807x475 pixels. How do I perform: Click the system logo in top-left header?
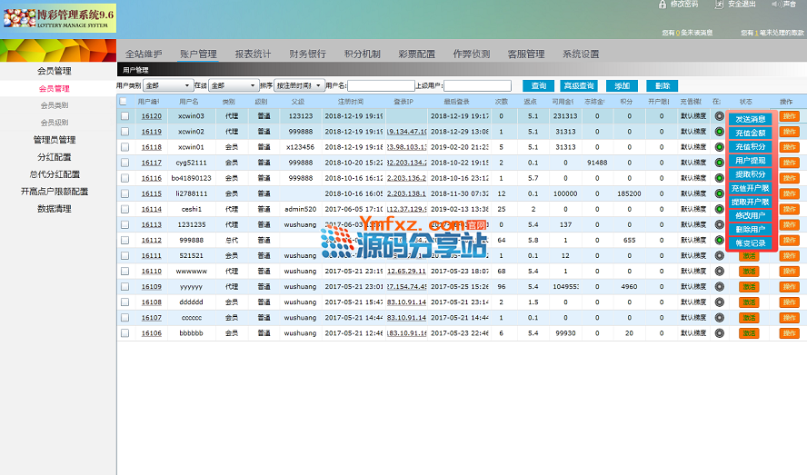coord(58,17)
